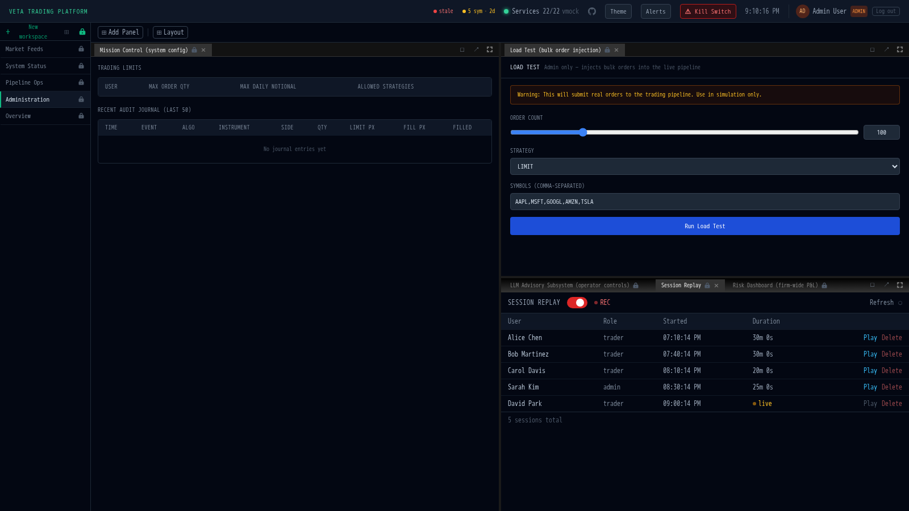Click the plus icon for a new workspace

pos(8,32)
